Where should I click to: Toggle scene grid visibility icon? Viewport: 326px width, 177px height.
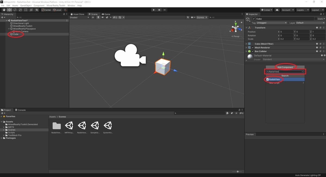click(x=121, y=17)
